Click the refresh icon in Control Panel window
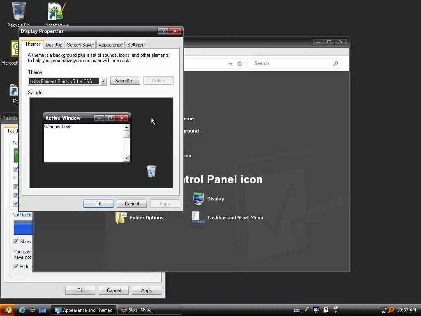Viewport: 421px width, 316px height. tap(240, 63)
